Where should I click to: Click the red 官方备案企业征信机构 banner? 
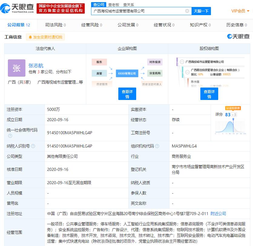pos(61,8)
